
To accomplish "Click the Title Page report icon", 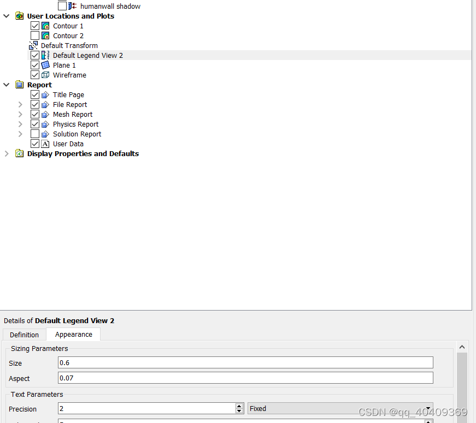I will click(x=45, y=94).
